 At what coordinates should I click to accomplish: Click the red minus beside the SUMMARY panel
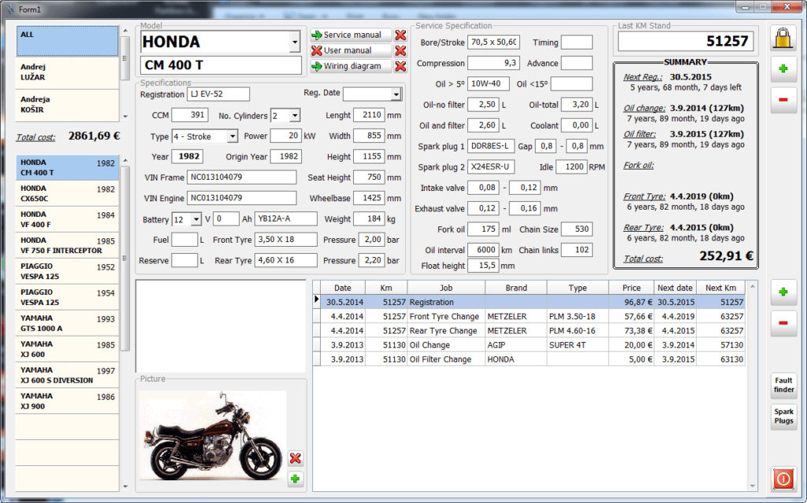click(x=783, y=99)
